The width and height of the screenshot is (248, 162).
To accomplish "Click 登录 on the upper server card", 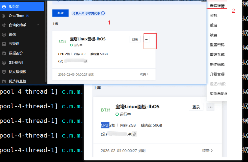I will click(135, 39).
